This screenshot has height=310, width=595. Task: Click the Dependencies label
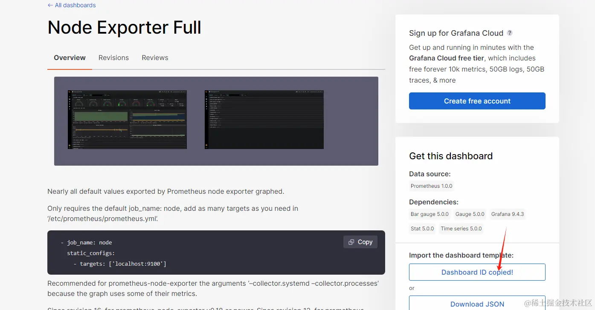pyautogui.click(x=434, y=202)
